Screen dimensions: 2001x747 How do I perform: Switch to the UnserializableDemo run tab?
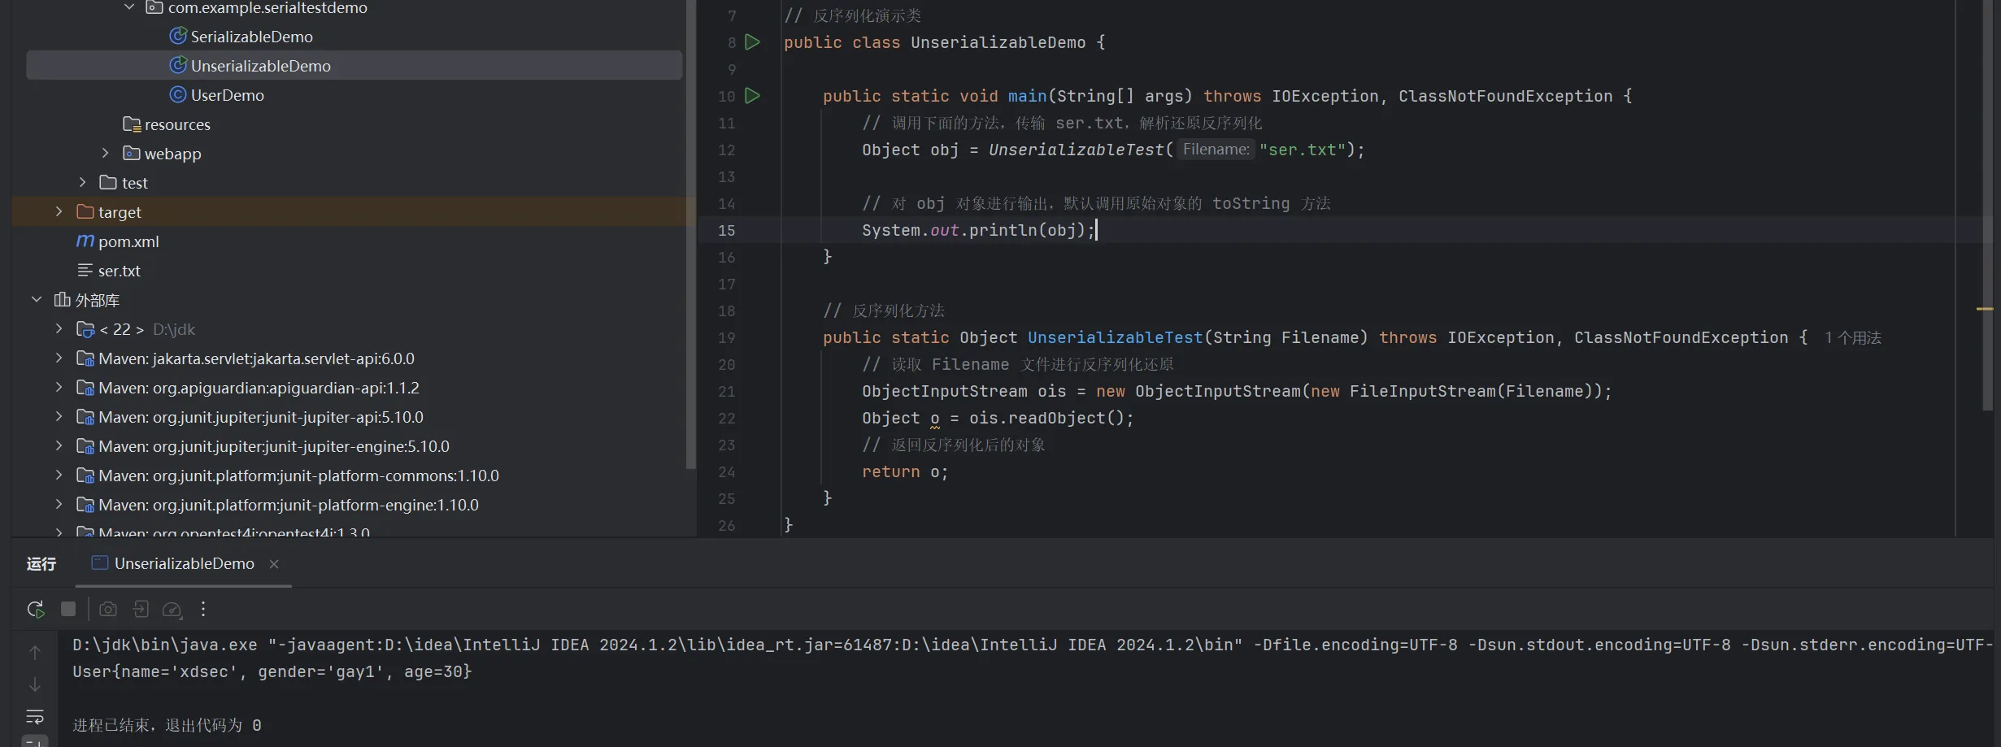click(184, 563)
